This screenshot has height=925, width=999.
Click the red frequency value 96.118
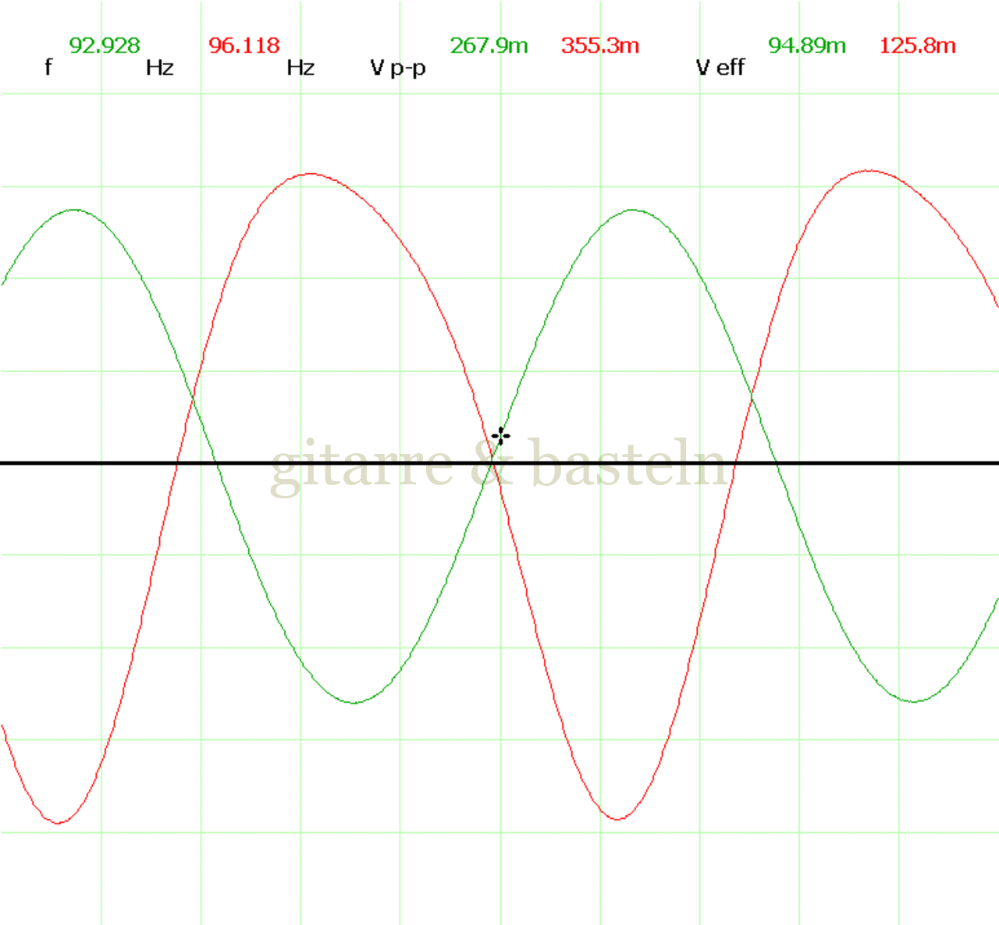click(x=244, y=45)
